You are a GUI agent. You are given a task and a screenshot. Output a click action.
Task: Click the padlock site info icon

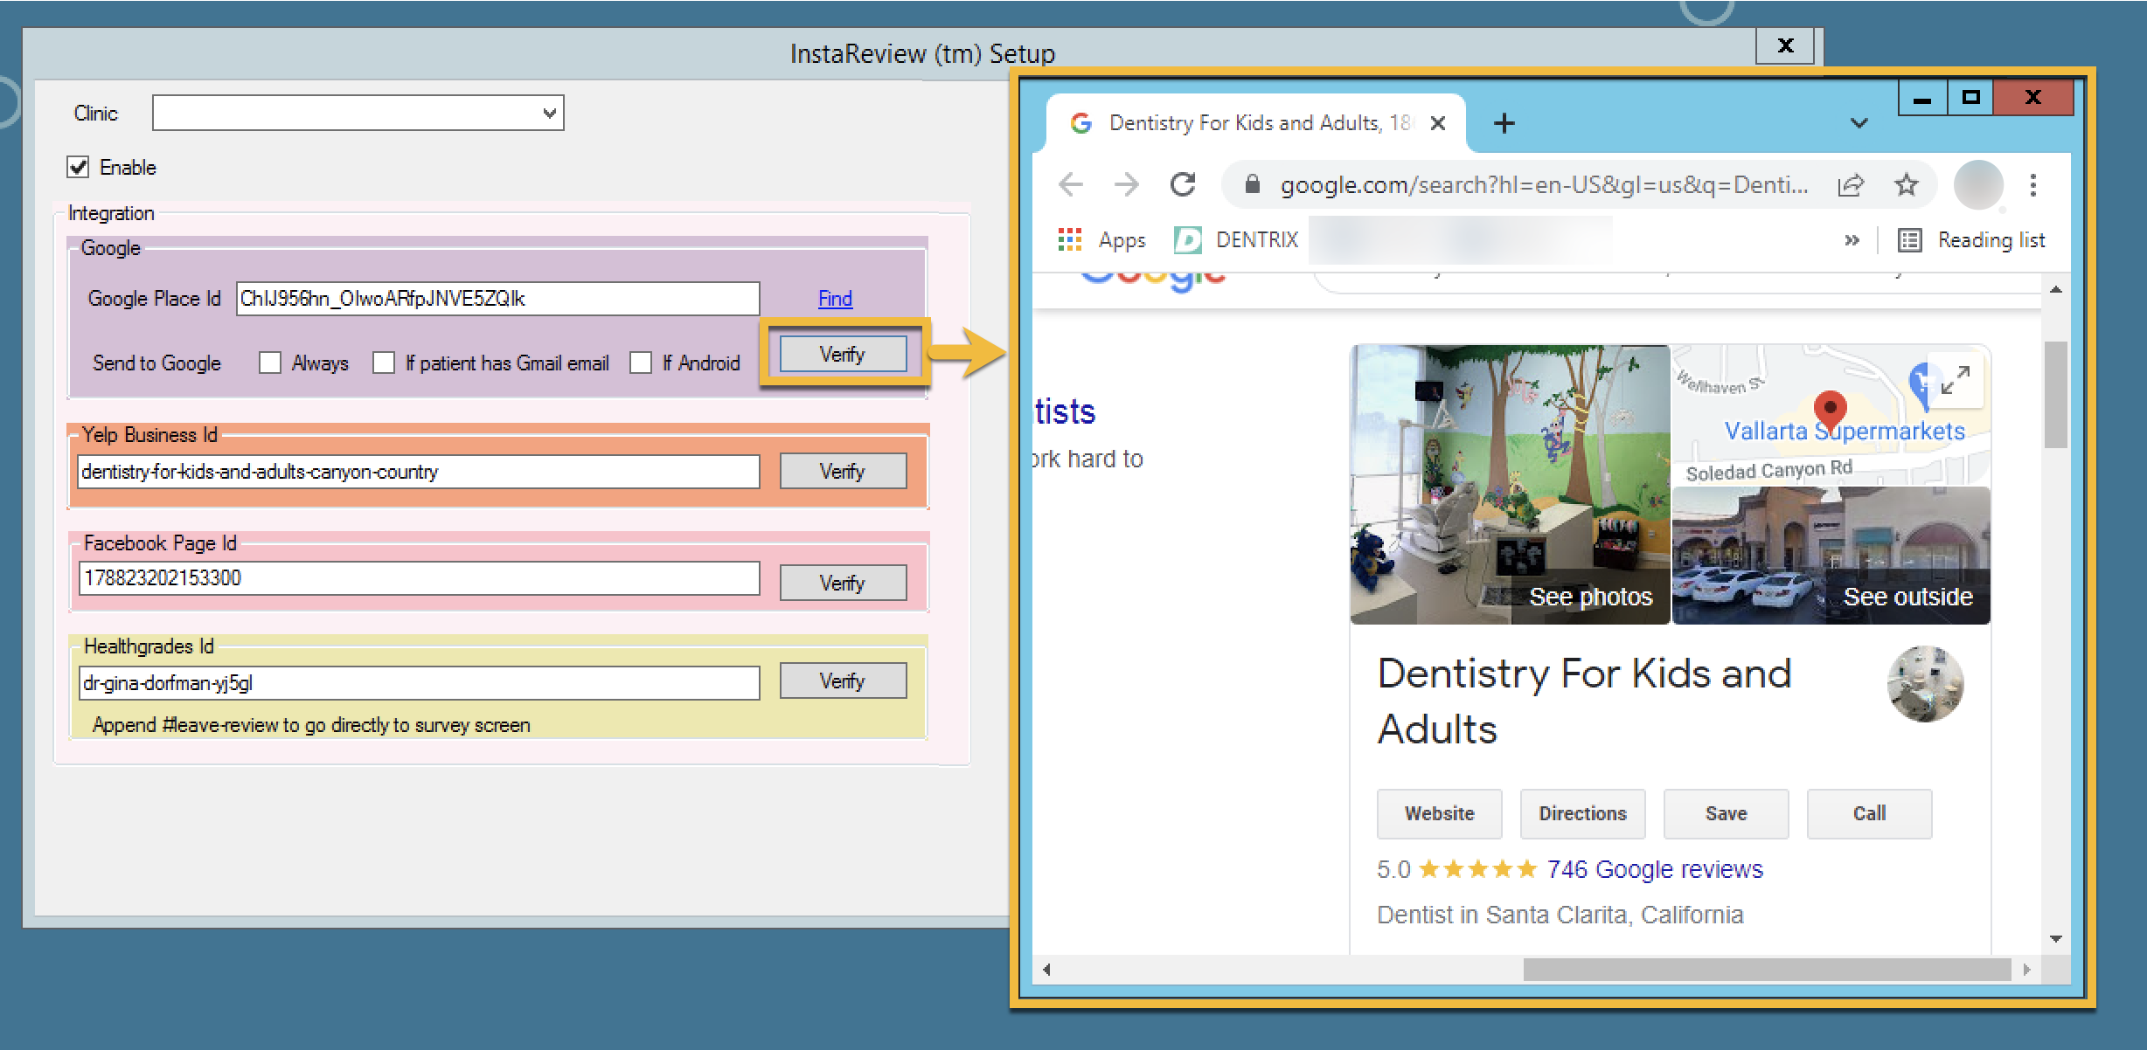[x=1252, y=184]
